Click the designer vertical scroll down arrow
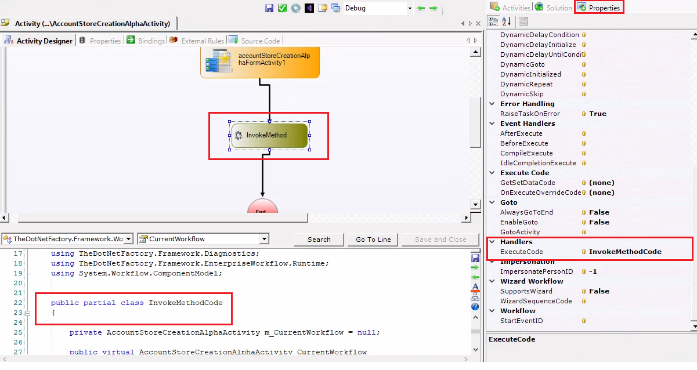 coord(476,205)
